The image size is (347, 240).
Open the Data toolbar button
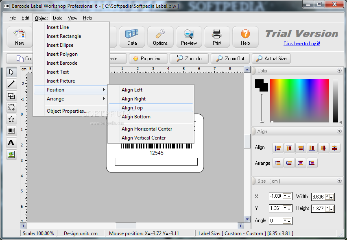click(x=132, y=37)
